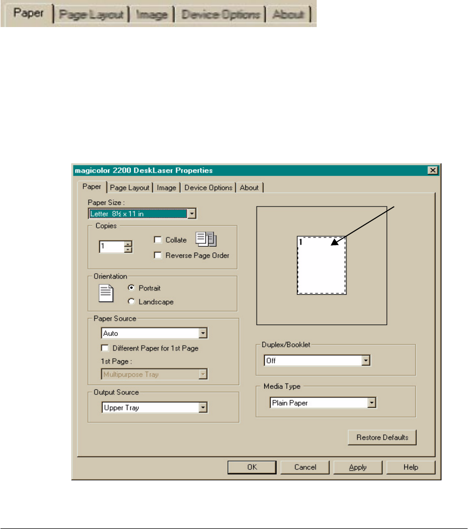The width and height of the screenshot is (468, 529).
Task: Enable Different Paper for 1st Page checkbox
Action: pos(105,348)
